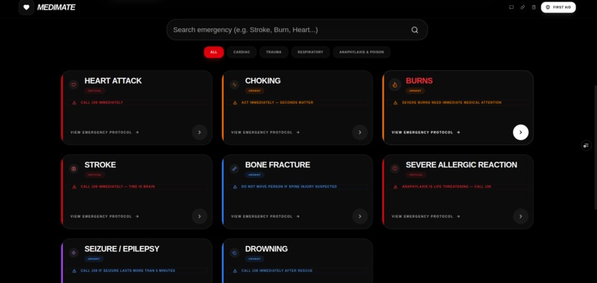Click the MEDIMATE brand name
Viewport: 597px width, 283px height.
pyautogui.click(x=56, y=7)
